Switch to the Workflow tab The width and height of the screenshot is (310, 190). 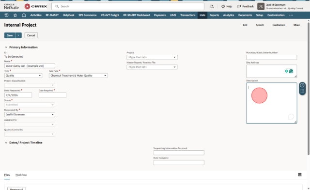(21, 175)
